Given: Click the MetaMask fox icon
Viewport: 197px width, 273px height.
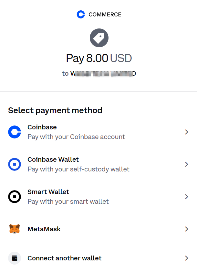Looking at the screenshot, I should coord(15,229).
